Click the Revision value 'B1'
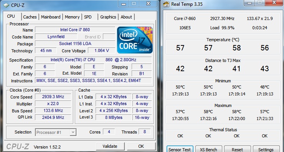 (142, 74)
